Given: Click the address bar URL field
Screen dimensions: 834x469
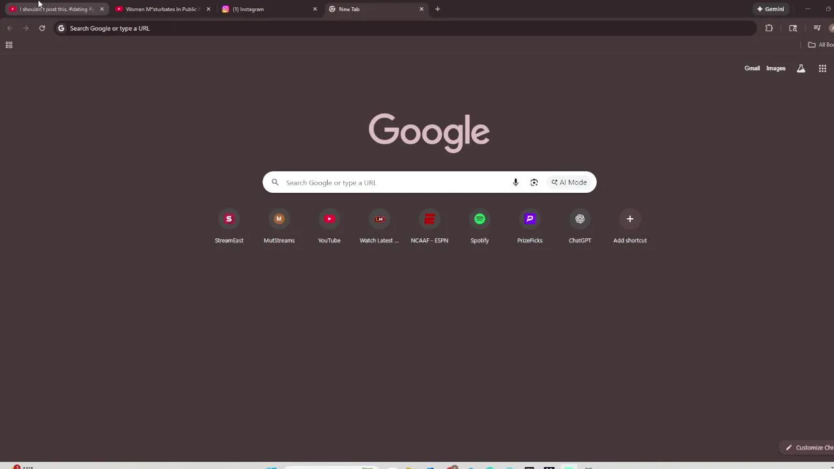Looking at the screenshot, I should pos(405,28).
